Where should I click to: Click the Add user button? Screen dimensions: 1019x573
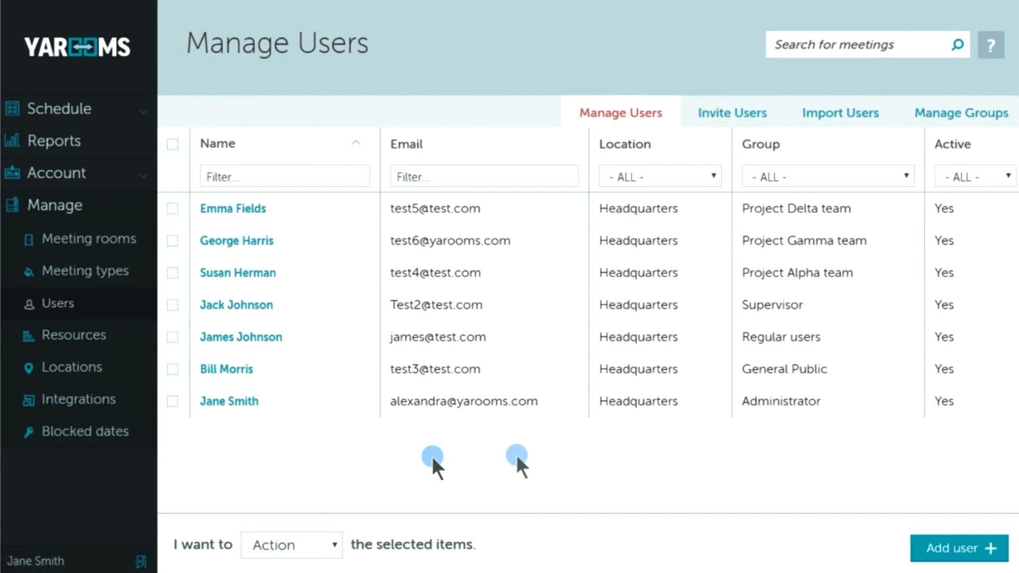(x=959, y=548)
